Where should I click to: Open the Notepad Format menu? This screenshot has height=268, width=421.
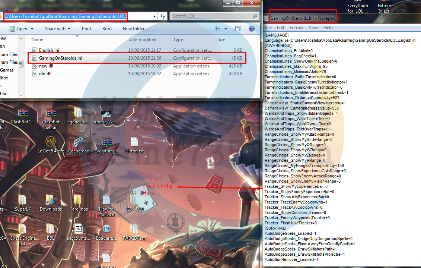point(296,28)
